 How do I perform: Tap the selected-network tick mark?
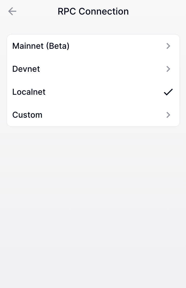[x=168, y=92]
